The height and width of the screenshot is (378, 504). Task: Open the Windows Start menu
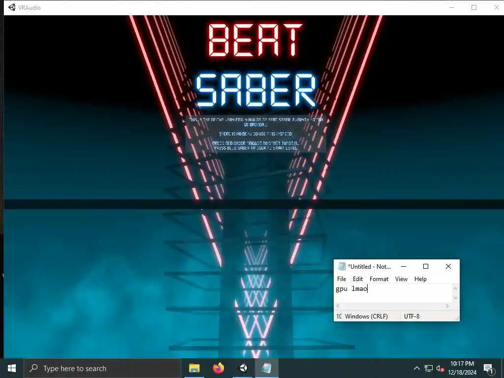coord(12,368)
